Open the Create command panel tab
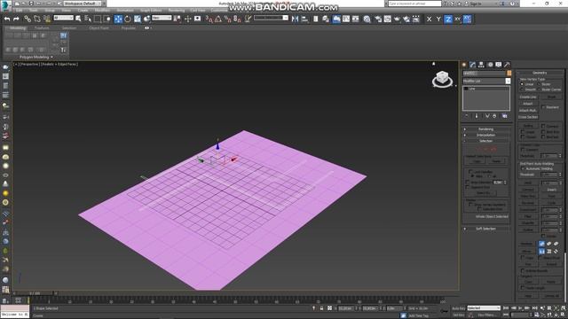 point(464,65)
